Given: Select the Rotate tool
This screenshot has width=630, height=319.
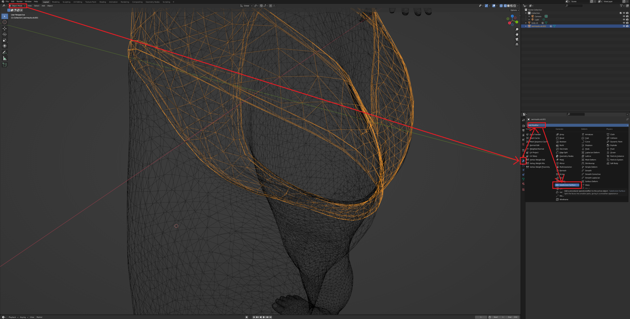Looking at the screenshot, I should click(5, 34).
